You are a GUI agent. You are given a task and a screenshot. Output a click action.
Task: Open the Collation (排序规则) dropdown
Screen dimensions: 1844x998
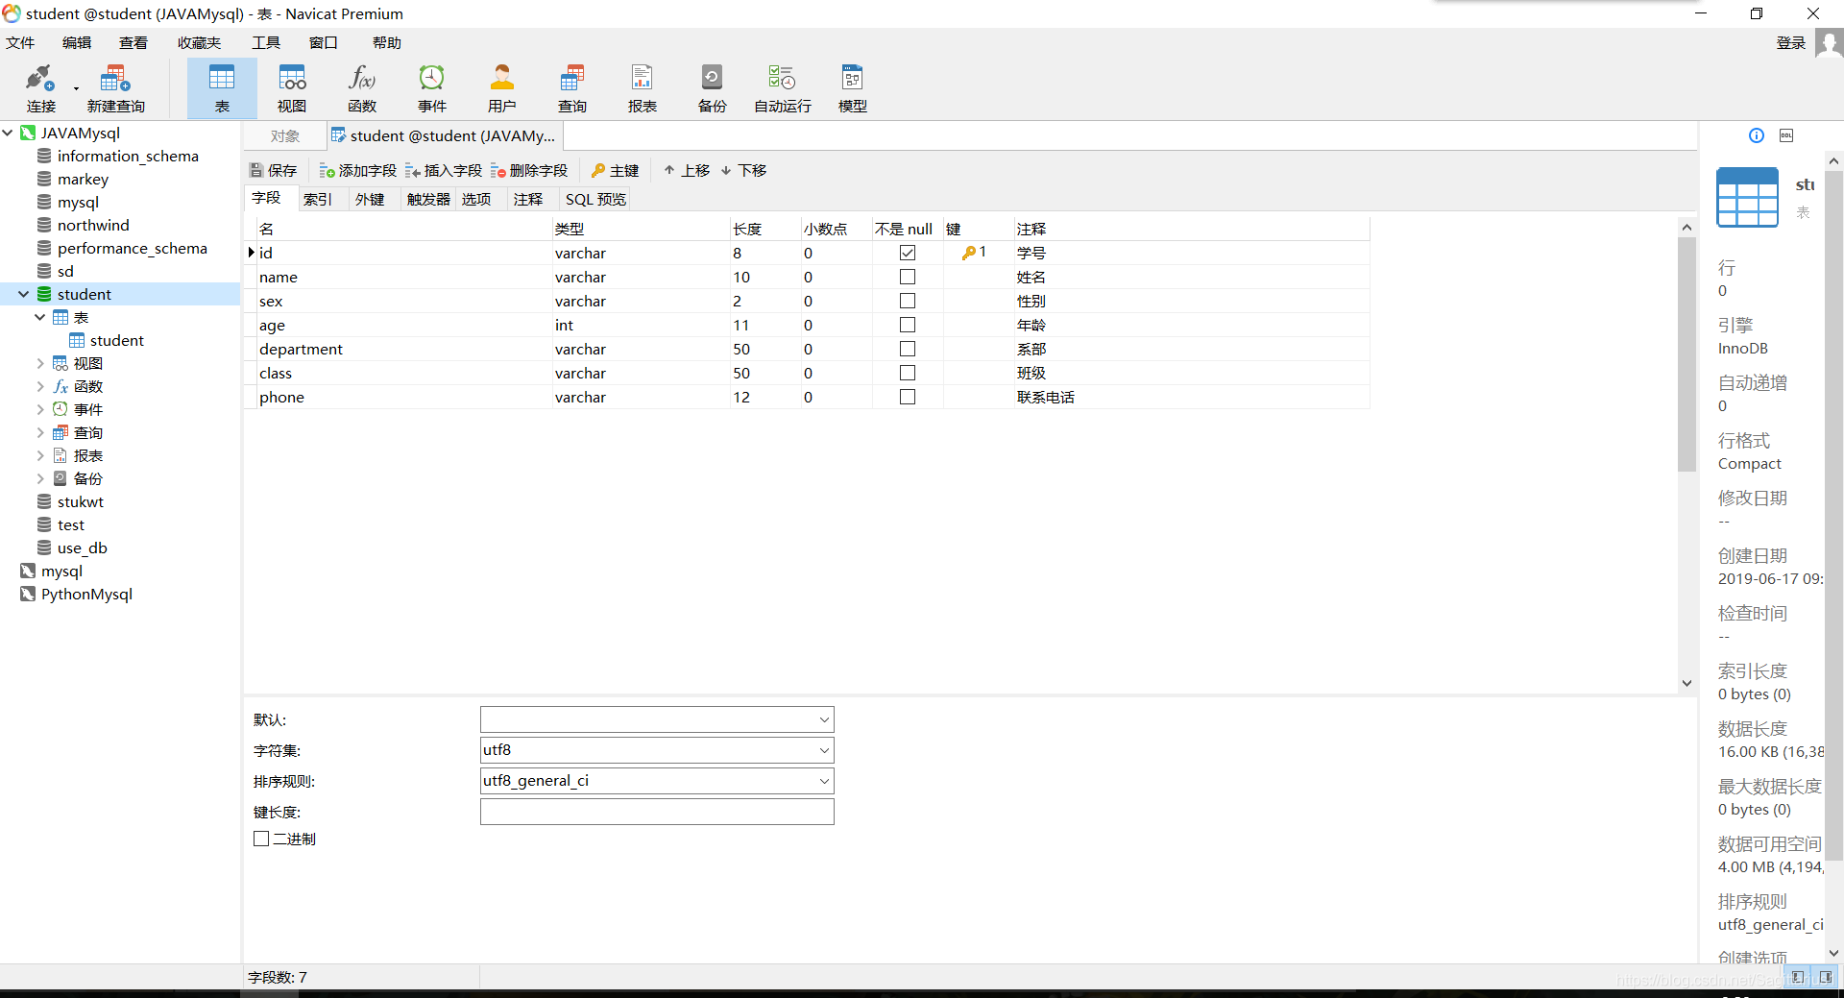point(824,781)
